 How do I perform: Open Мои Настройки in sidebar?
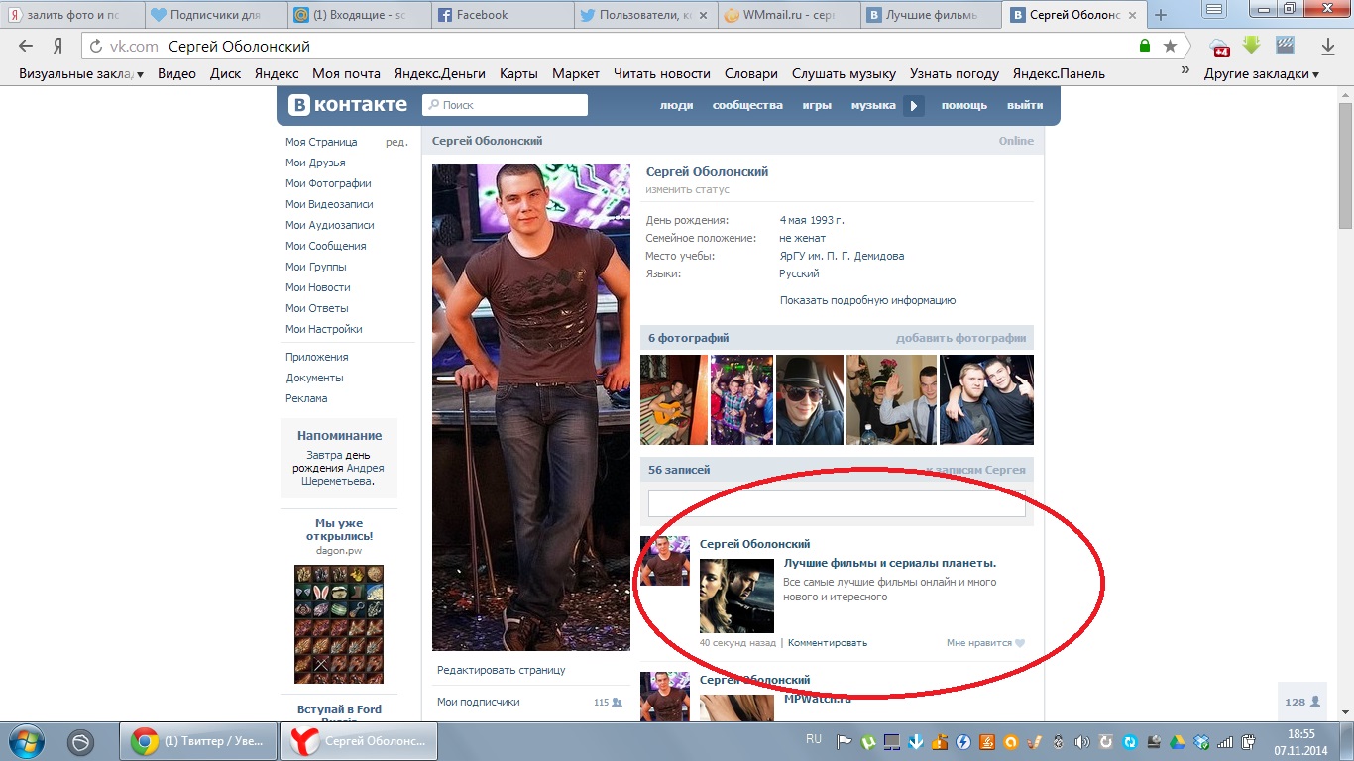tap(323, 329)
